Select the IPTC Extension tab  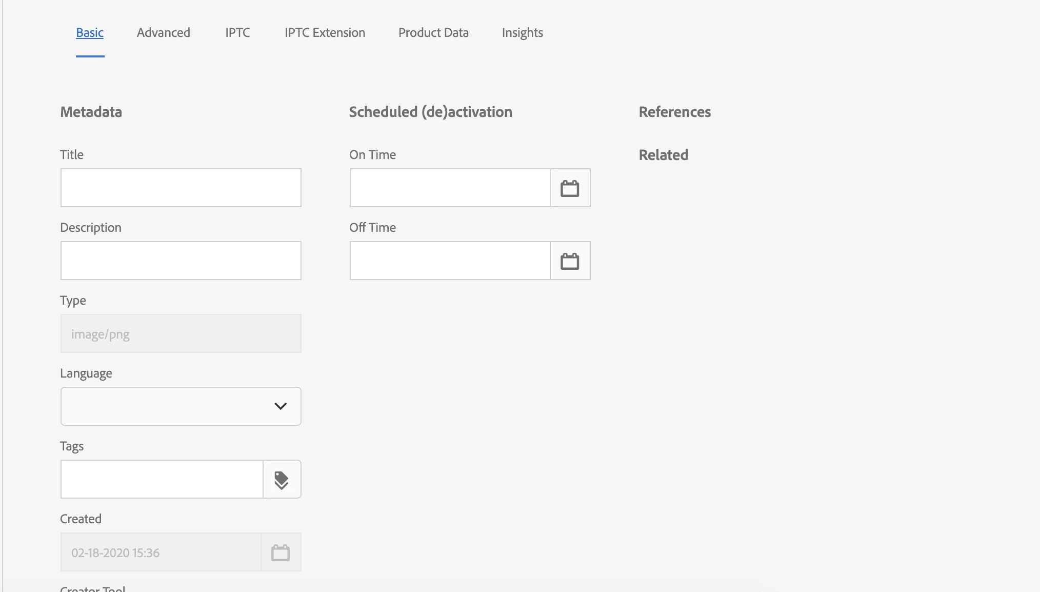click(x=325, y=33)
